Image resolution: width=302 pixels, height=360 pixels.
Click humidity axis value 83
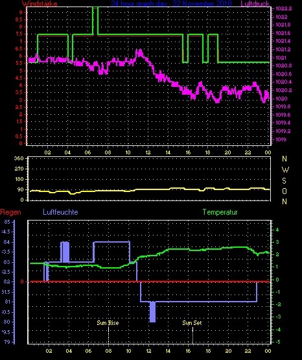[7, 262]
